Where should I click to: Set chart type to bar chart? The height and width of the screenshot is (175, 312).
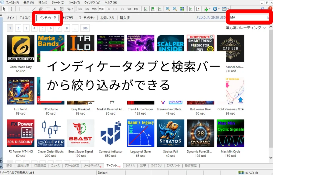[x=145, y=9]
